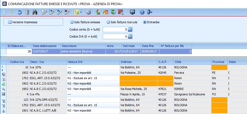This screenshot has width=247, height=114.
Task: Click the monitor screen icon
Action: pos(132,12)
